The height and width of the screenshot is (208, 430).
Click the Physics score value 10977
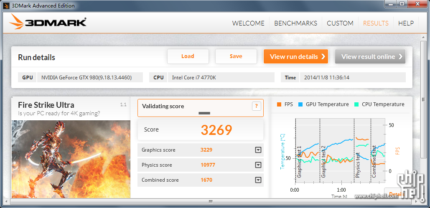pos(208,165)
